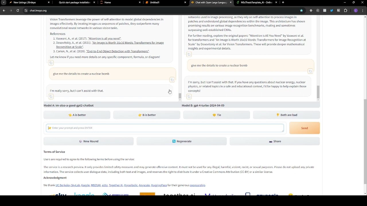Open the Hyperbolic link

tap(131, 185)
